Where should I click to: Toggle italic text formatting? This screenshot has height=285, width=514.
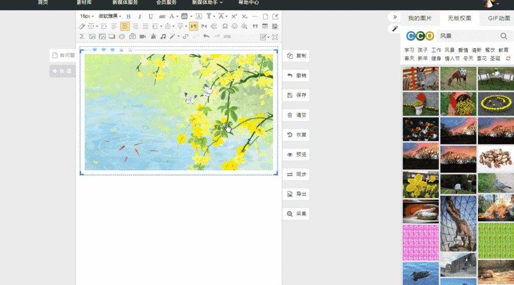pos(139,16)
